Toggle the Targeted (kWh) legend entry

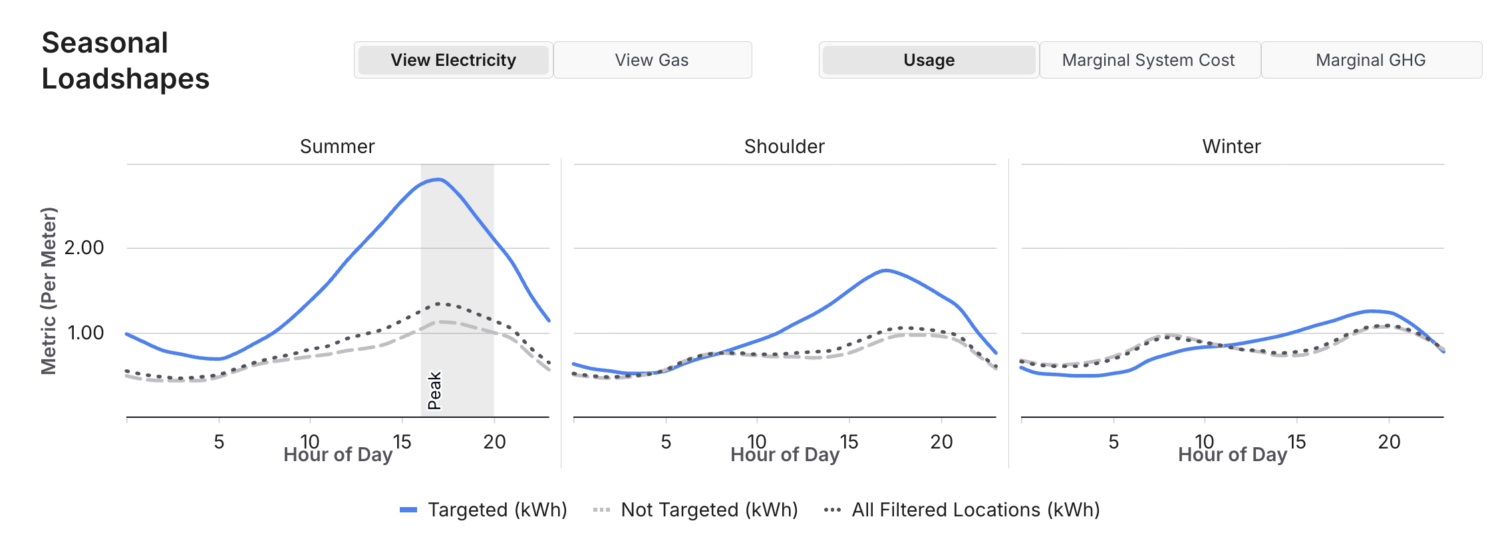497,510
